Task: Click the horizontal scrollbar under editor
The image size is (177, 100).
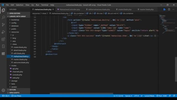Action: click(81, 93)
